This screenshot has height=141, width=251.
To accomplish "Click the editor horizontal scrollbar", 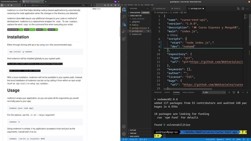I will pos(188,89).
